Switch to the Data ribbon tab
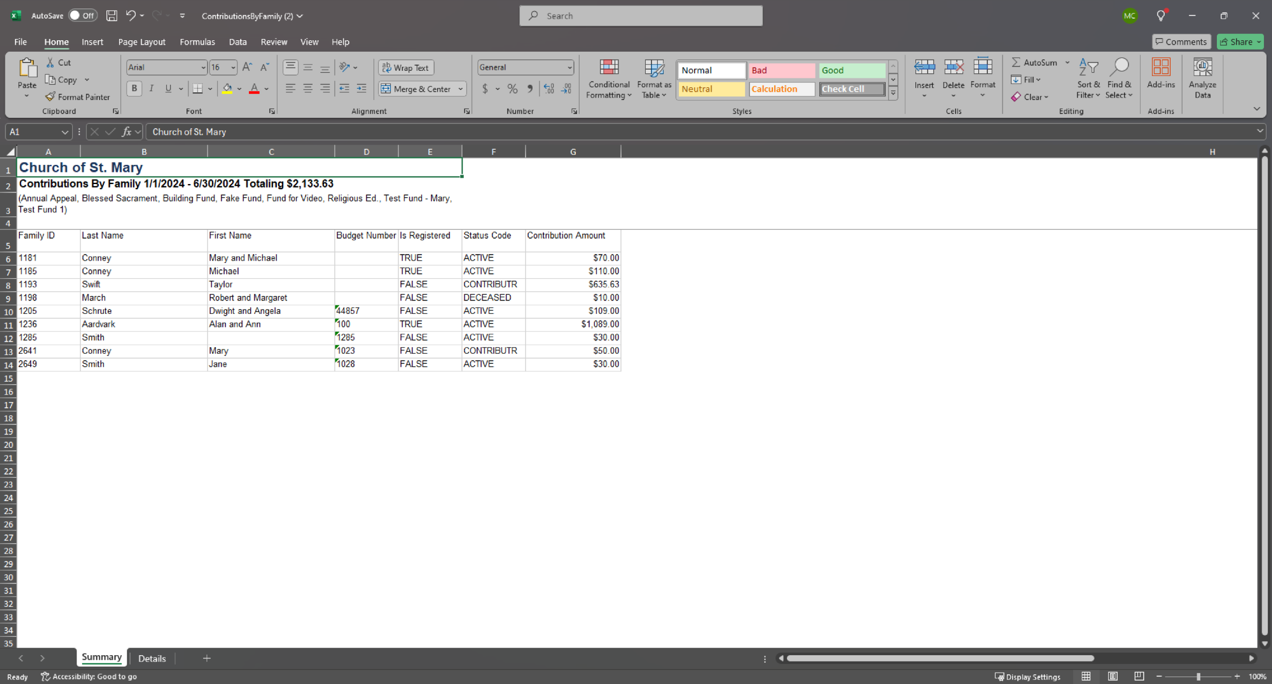This screenshot has width=1272, height=684. [x=237, y=42]
